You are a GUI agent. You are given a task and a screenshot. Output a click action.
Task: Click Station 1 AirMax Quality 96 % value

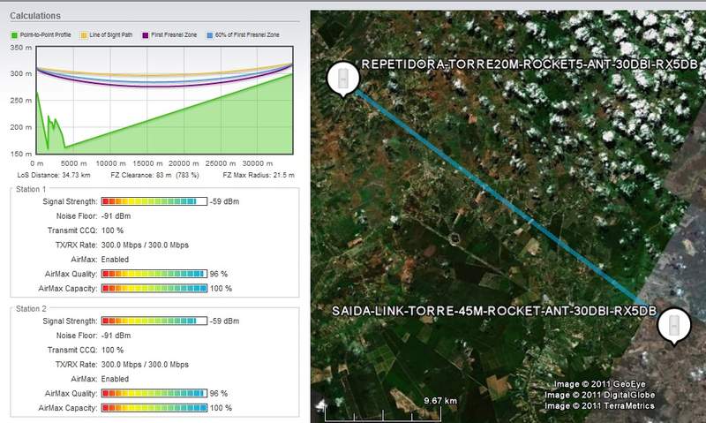point(219,274)
